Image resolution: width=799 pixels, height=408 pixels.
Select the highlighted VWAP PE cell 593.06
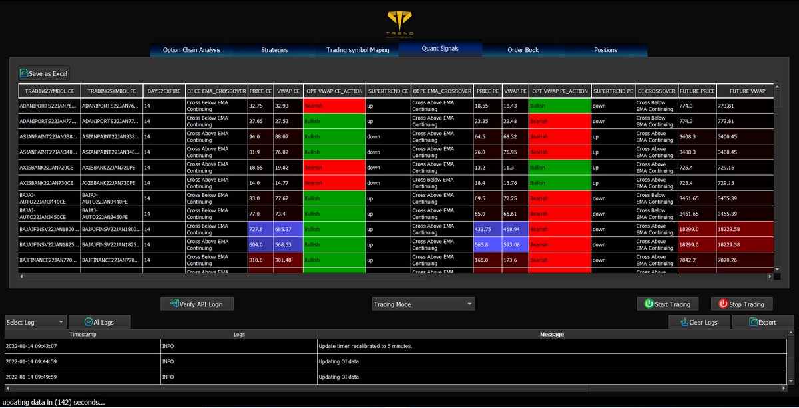pyautogui.click(x=514, y=244)
